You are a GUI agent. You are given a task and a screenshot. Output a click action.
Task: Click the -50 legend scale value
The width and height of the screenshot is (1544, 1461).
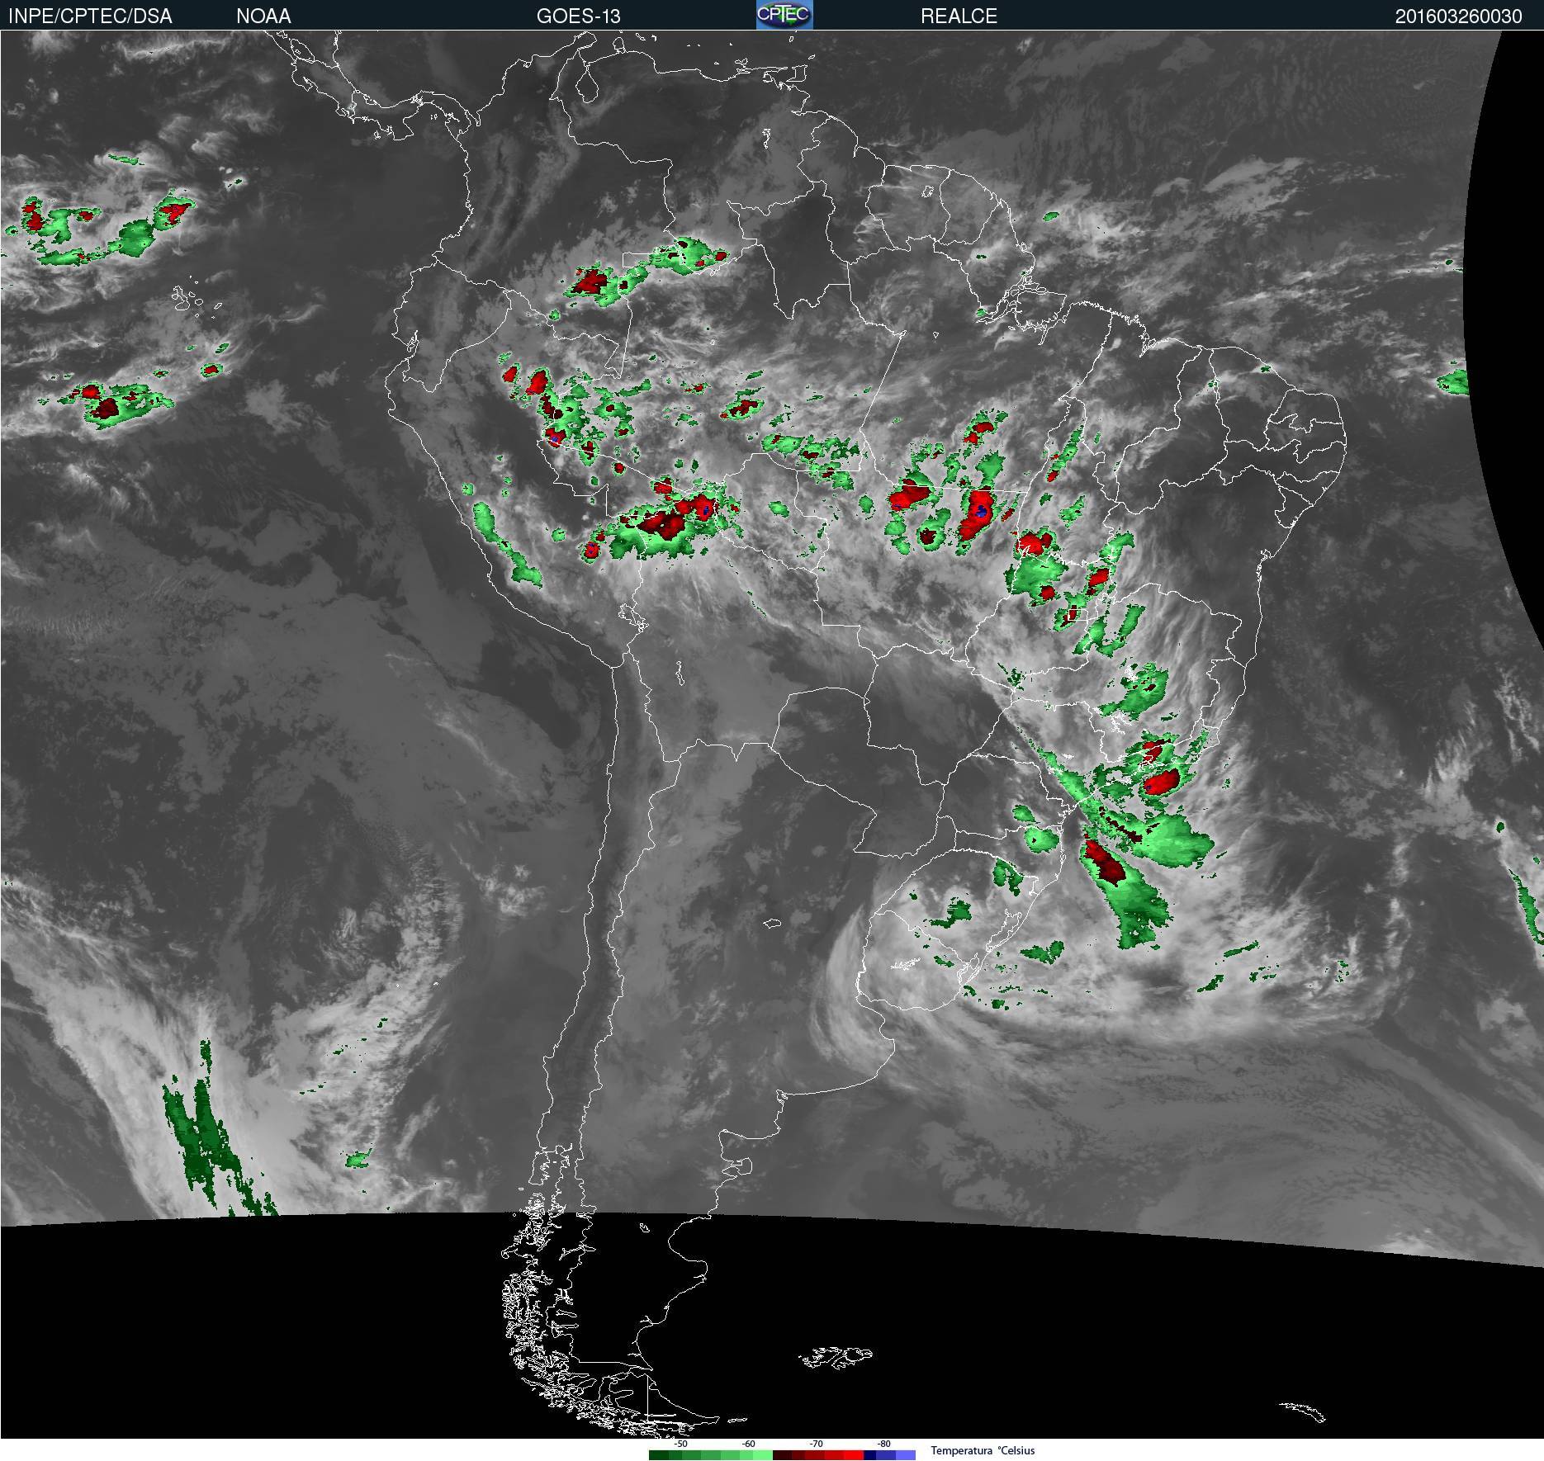(680, 1444)
